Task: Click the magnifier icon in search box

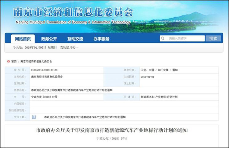Action: 163,39
